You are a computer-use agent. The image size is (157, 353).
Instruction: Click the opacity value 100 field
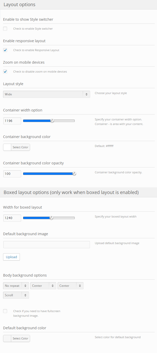click(x=12, y=174)
